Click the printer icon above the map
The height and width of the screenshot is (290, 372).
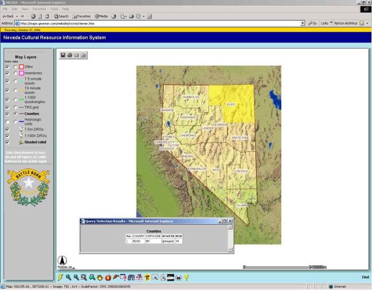(69, 55)
